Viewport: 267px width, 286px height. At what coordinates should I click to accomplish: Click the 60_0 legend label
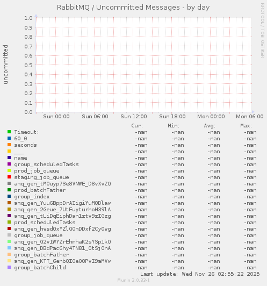[20, 139]
